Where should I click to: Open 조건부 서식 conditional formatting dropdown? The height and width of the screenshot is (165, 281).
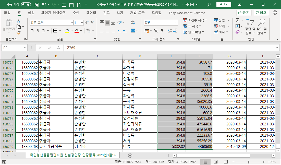pos(195,20)
